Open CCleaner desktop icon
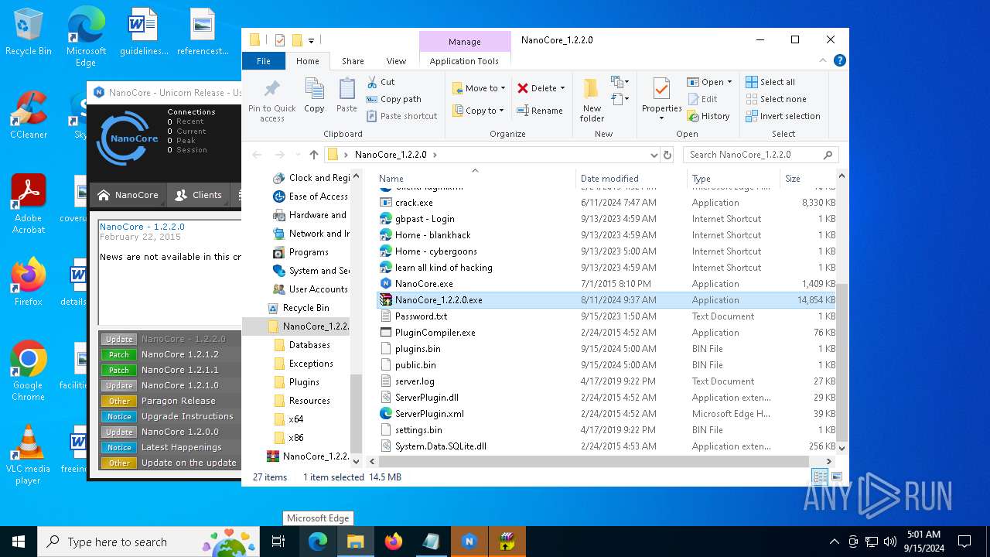Image resolution: width=990 pixels, height=557 pixels. 29,116
